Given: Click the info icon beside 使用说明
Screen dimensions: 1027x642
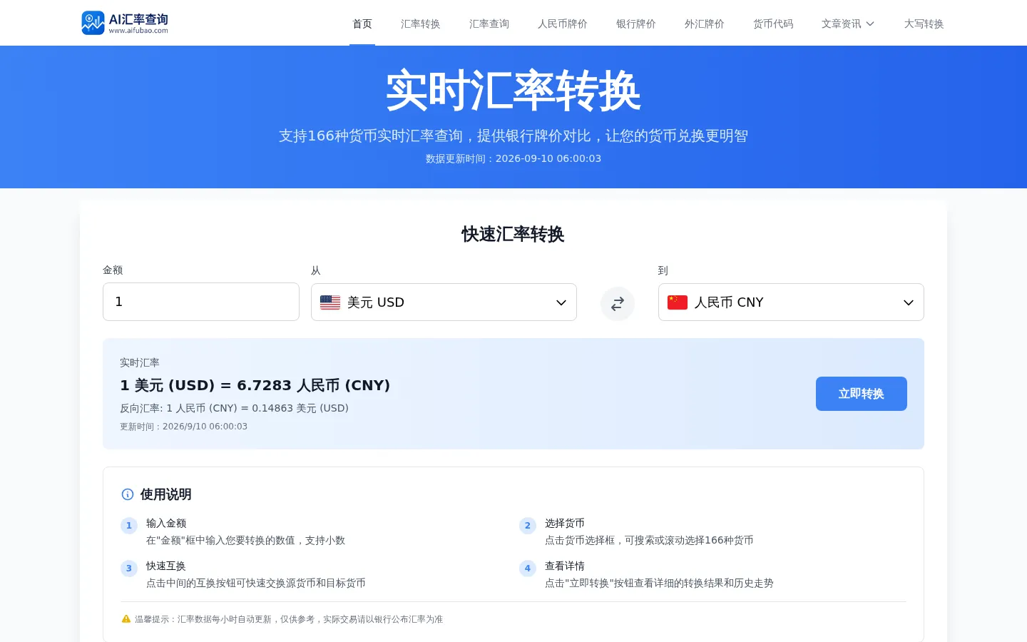Looking at the screenshot, I should (128, 494).
